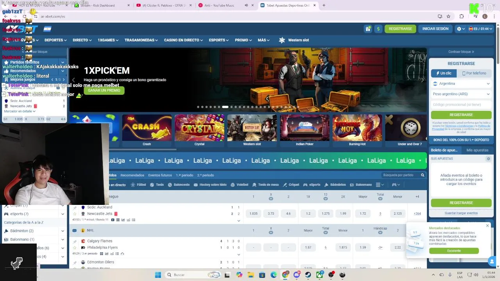Open the CASINO EN DIRECTO menu

(x=183, y=40)
